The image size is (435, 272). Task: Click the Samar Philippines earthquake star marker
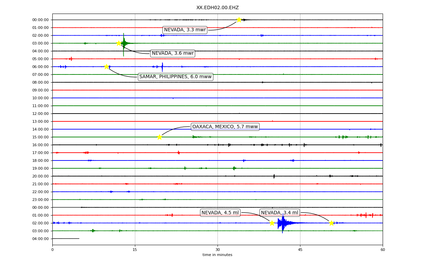(x=106, y=67)
